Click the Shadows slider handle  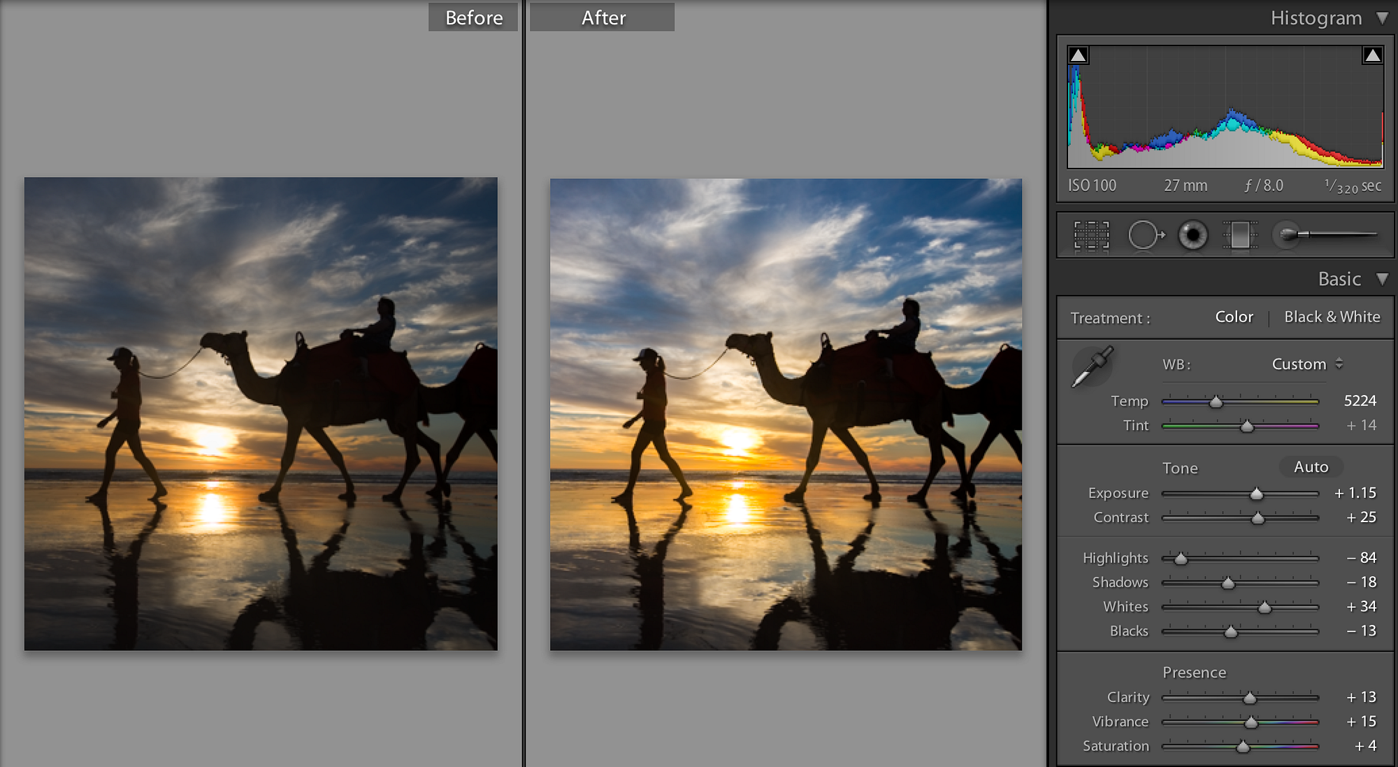point(1228,583)
